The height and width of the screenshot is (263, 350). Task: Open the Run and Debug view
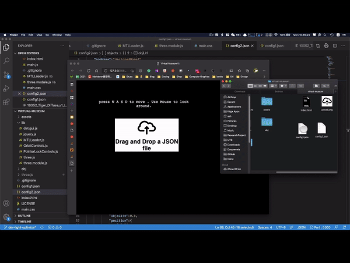pyautogui.click(x=6, y=88)
